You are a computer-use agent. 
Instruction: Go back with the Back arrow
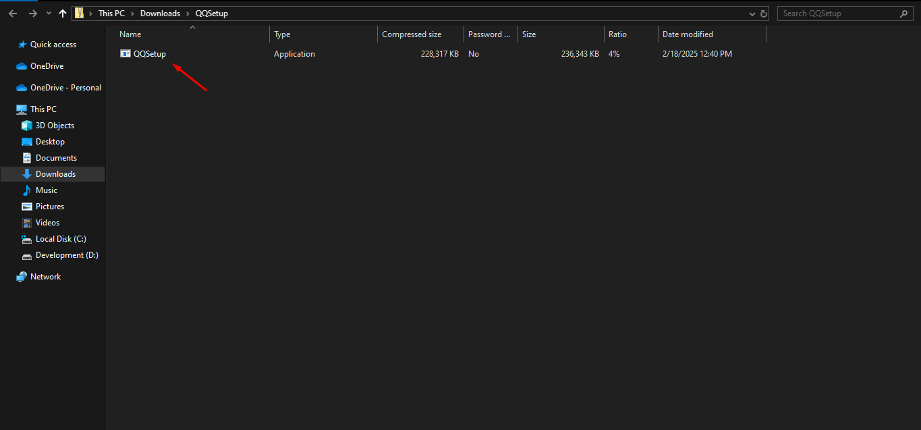(13, 14)
